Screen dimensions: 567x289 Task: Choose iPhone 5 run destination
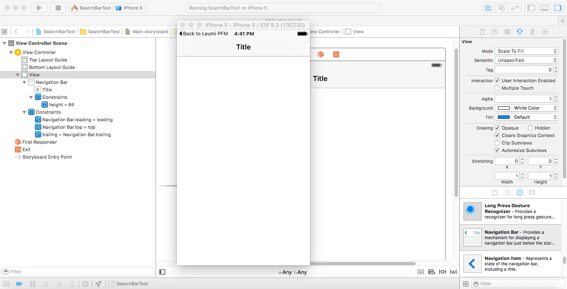pyautogui.click(x=129, y=8)
